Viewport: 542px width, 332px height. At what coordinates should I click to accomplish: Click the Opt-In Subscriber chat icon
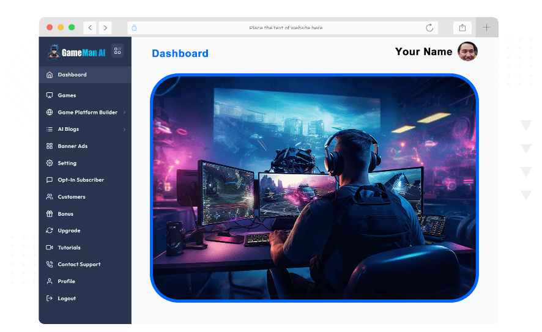(50, 180)
